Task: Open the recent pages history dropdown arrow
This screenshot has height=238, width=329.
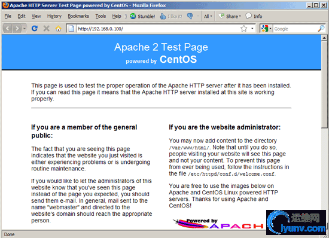Action: 25,28
